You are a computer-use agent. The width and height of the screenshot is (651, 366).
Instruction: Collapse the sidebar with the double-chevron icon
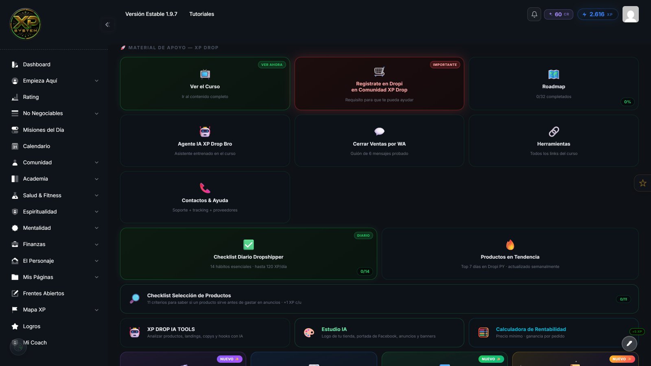(x=107, y=24)
